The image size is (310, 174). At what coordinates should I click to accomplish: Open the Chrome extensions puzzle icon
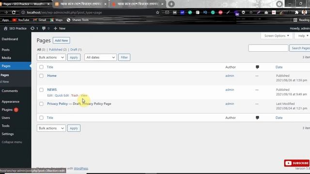296,13
